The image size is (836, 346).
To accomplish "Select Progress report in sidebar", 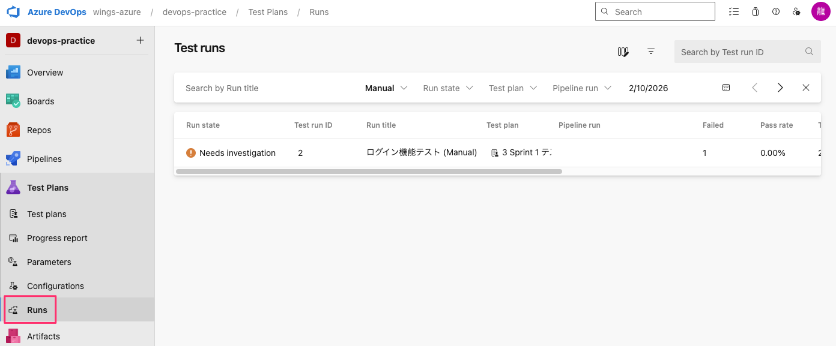I will pyautogui.click(x=57, y=238).
